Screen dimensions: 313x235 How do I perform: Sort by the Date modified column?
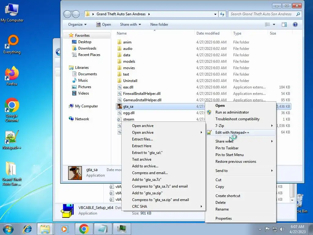tap(208, 33)
